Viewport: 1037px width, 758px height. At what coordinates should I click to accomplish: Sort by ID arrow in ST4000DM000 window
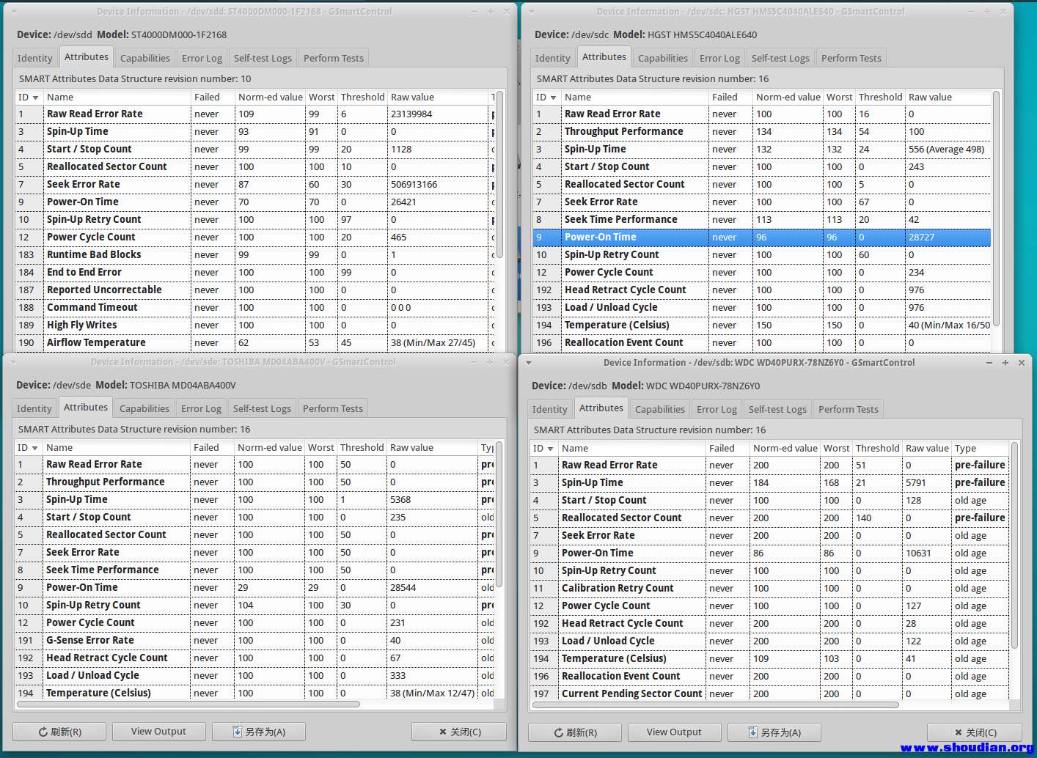point(36,97)
